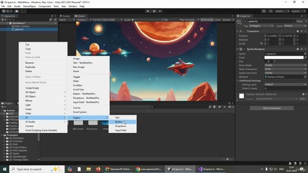Click the Project panel plus create button
Screen dimensions: 308x173
point(3,107)
